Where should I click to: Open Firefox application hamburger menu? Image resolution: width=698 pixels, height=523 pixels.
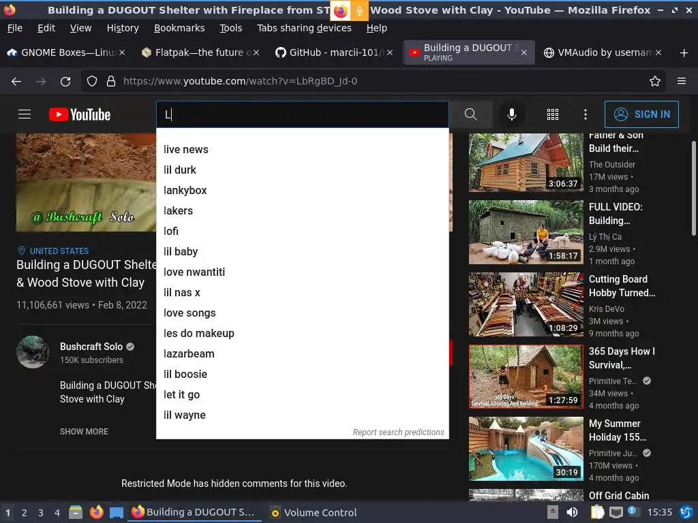tap(682, 81)
